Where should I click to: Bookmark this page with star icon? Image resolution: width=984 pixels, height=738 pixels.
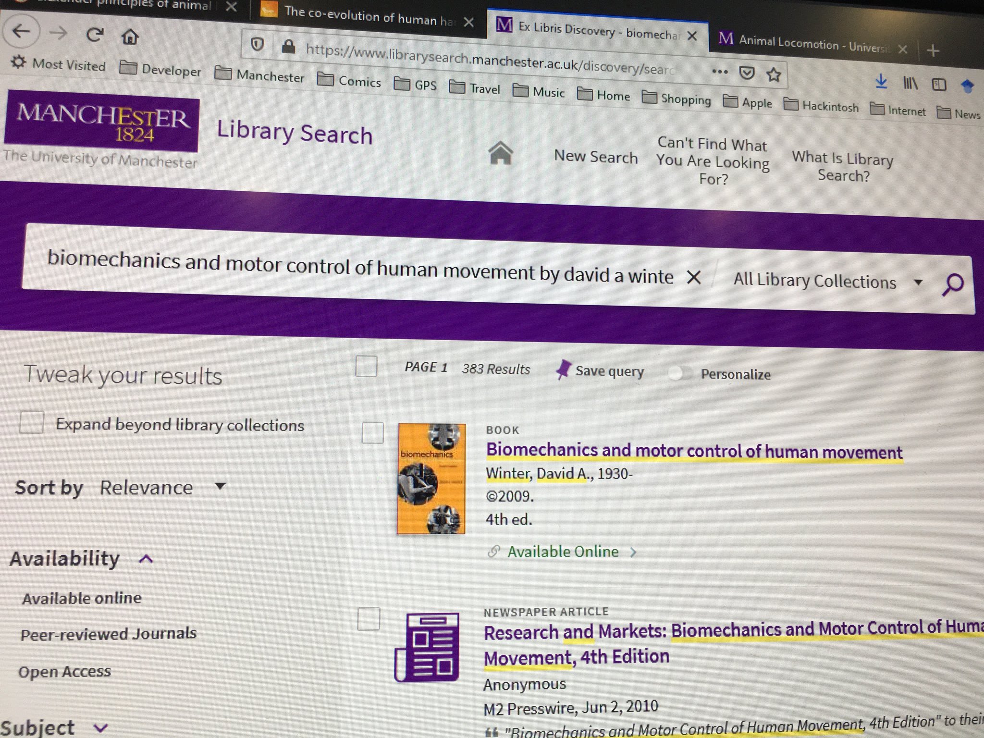pyautogui.click(x=774, y=74)
